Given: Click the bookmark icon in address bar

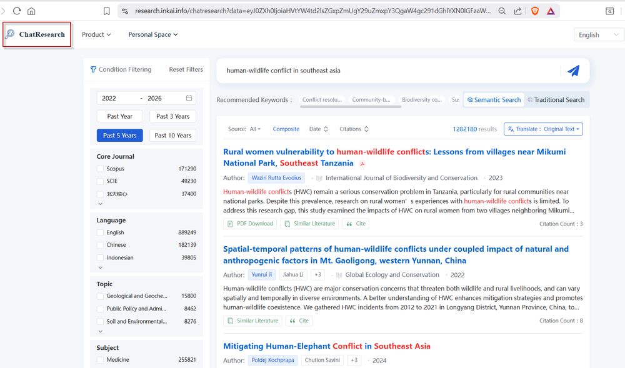Looking at the screenshot, I should tap(107, 11).
